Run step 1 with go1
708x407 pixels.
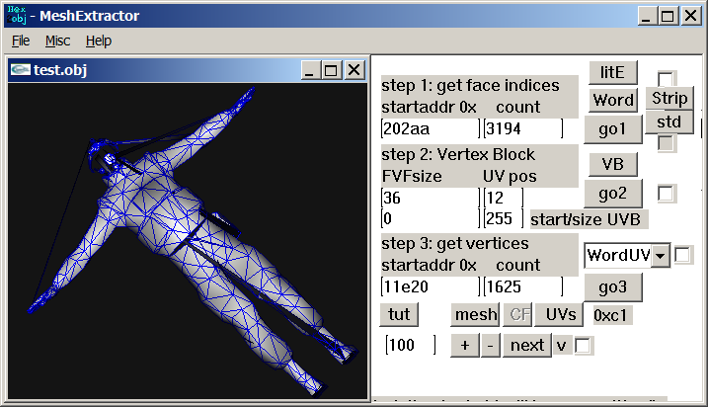[613, 129]
